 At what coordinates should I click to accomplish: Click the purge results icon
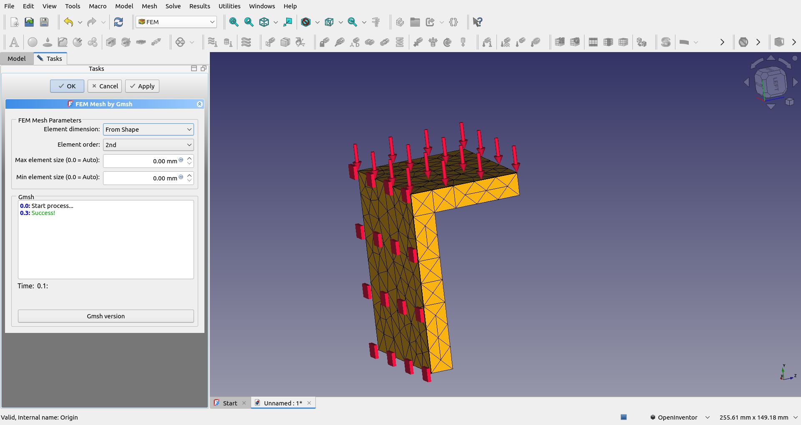tap(743, 42)
